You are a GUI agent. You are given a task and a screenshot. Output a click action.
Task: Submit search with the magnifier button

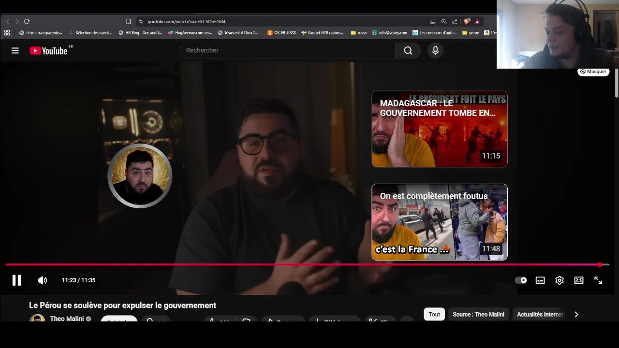click(x=408, y=50)
